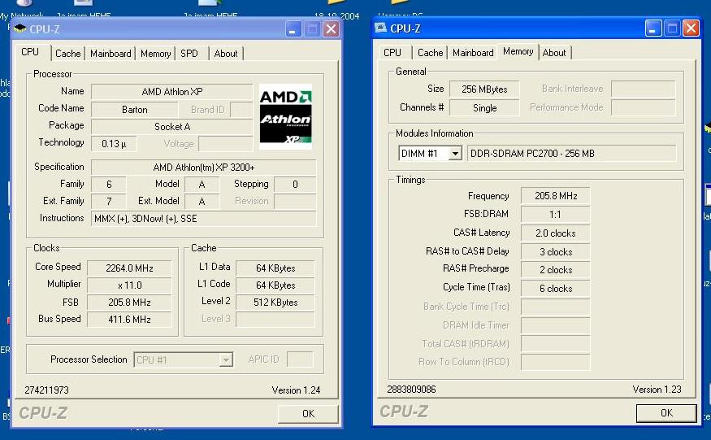The height and width of the screenshot is (440, 711).
Task: Click Version 1.23 text in right window
Action: point(657,389)
